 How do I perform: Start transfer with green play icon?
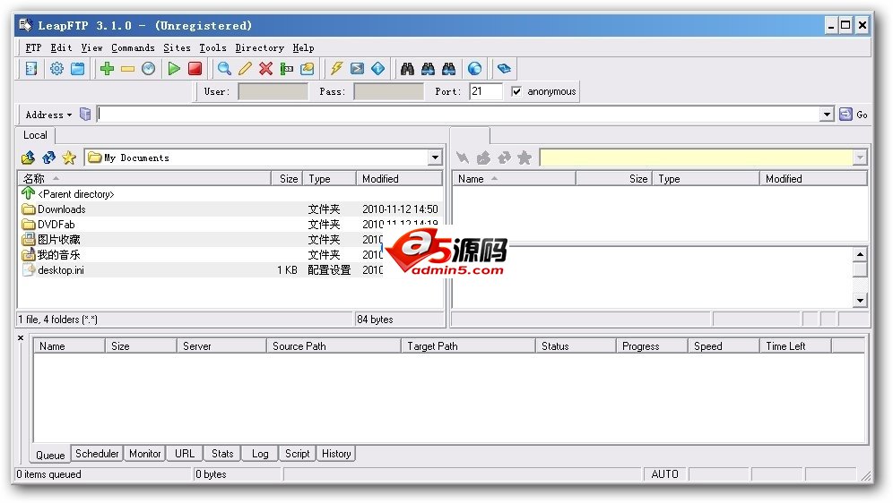point(174,69)
